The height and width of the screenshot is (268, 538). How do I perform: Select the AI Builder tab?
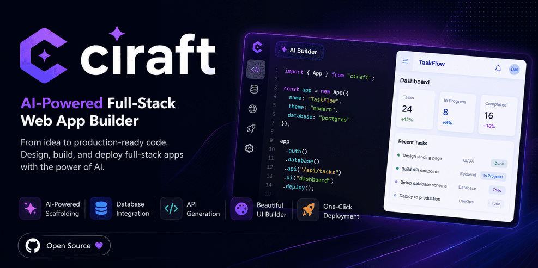(x=300, y=51)
